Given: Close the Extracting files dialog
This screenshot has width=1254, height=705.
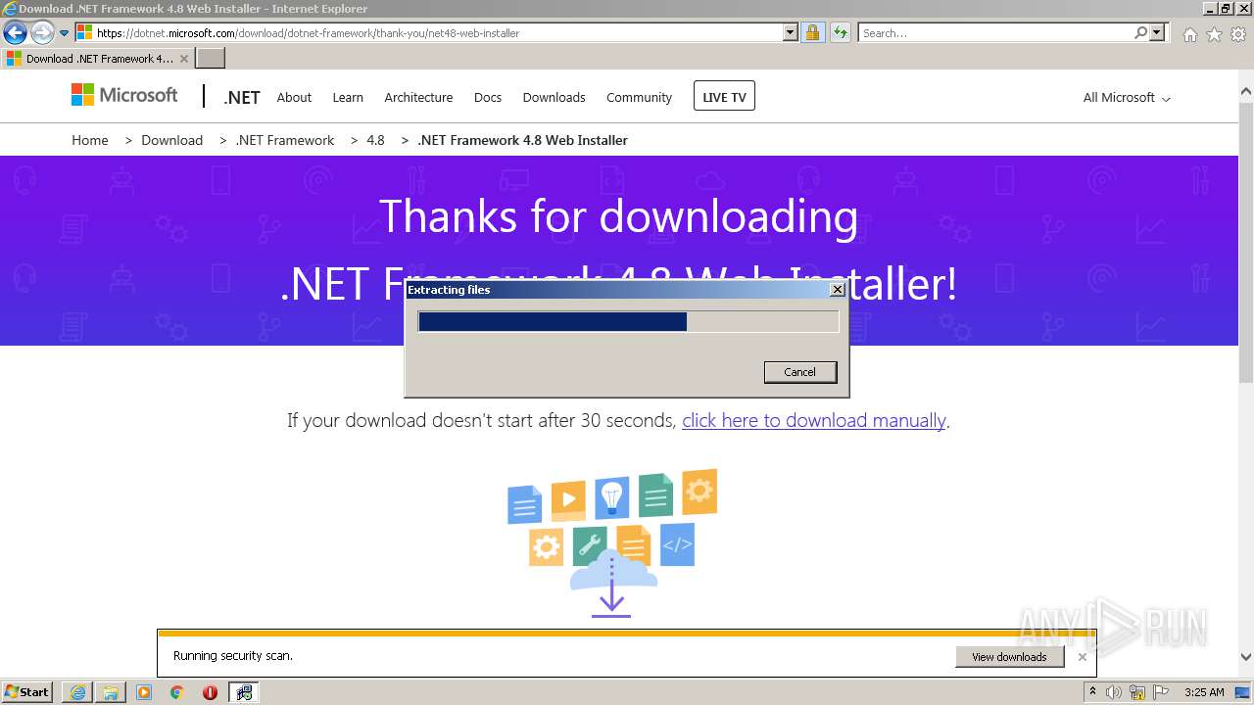Looking at the screenshot, I should click(837, 289).
